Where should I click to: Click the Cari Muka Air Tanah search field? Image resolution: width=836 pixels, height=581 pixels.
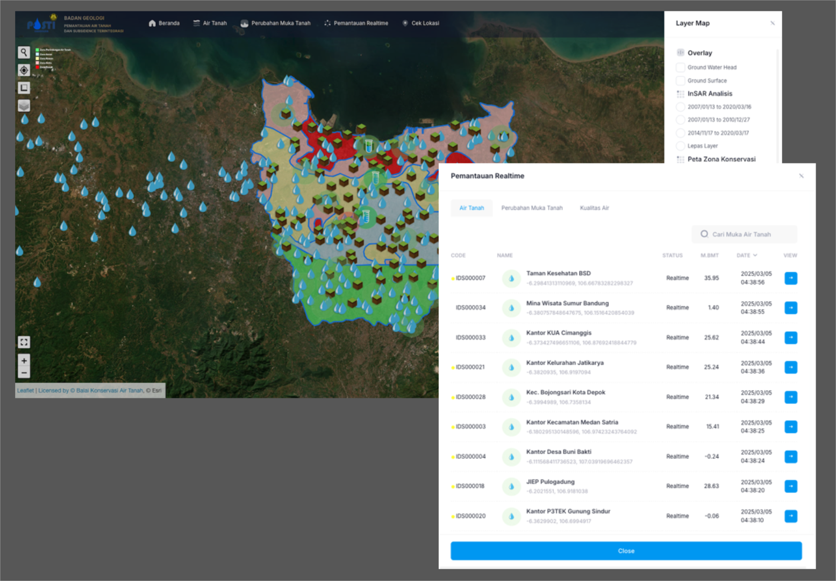(x=745, y=235)
